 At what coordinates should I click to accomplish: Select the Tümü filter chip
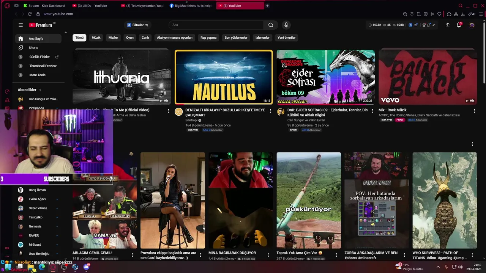pyautogui.click(x=79, y=38)
